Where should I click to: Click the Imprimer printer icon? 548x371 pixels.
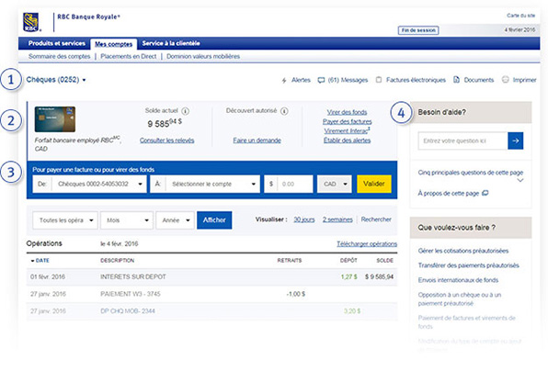click(x=506, y=80)
